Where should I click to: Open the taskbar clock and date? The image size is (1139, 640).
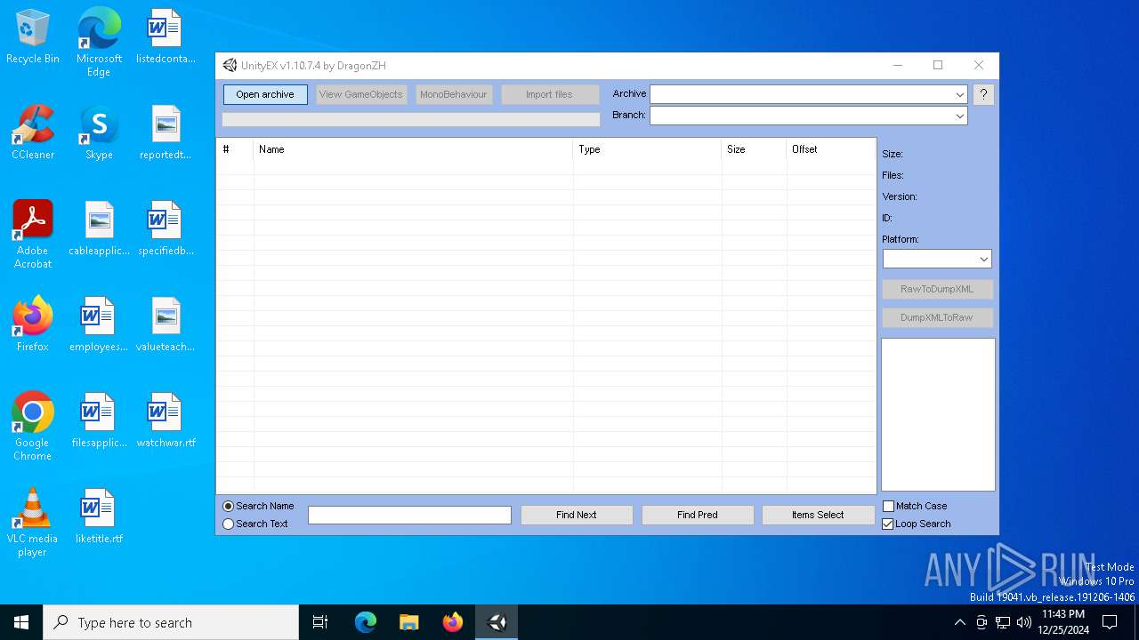click(x=1062, y=622)
